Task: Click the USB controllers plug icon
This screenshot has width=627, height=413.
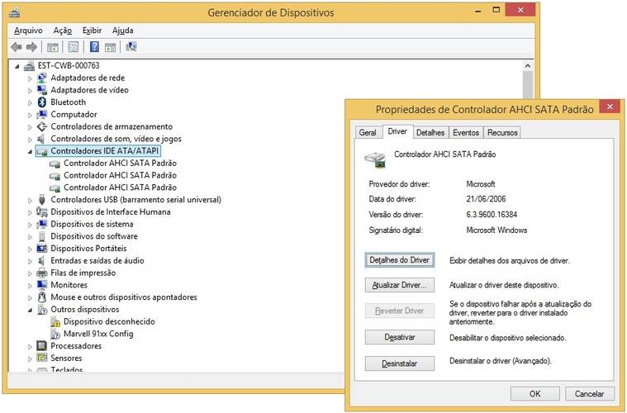Action: point(42,200)
